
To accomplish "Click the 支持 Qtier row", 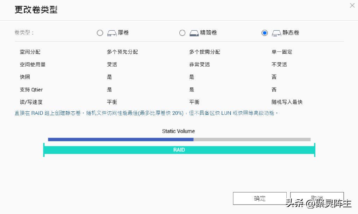I will tap(31, 89).
